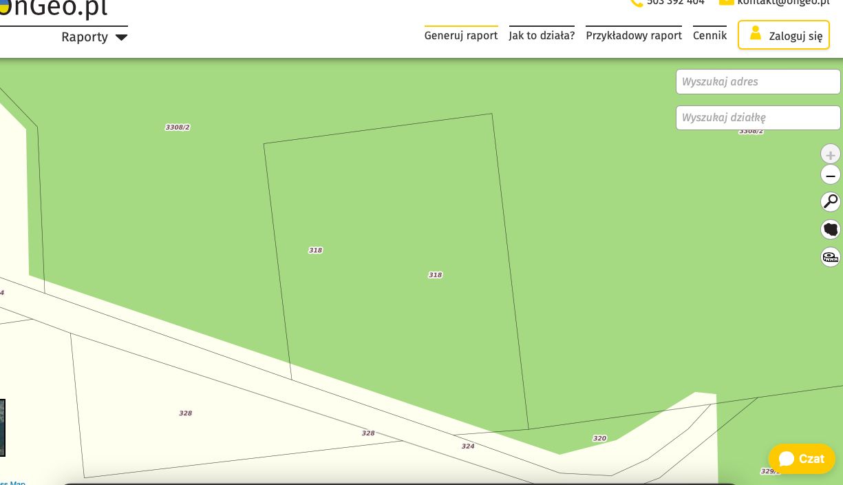Open the Cennik menu item
843x485 pixels.
[x=709, y=36]
